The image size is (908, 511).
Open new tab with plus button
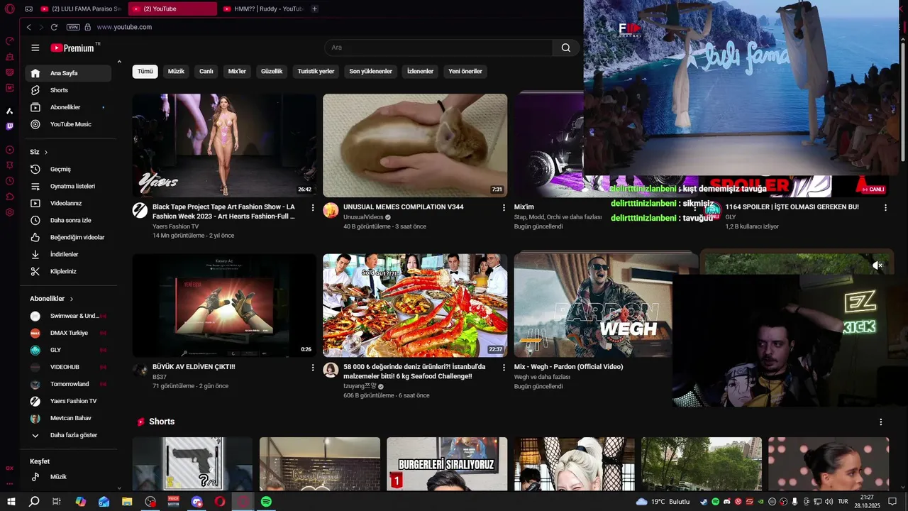pyautogui.click(x=314, y=9)
